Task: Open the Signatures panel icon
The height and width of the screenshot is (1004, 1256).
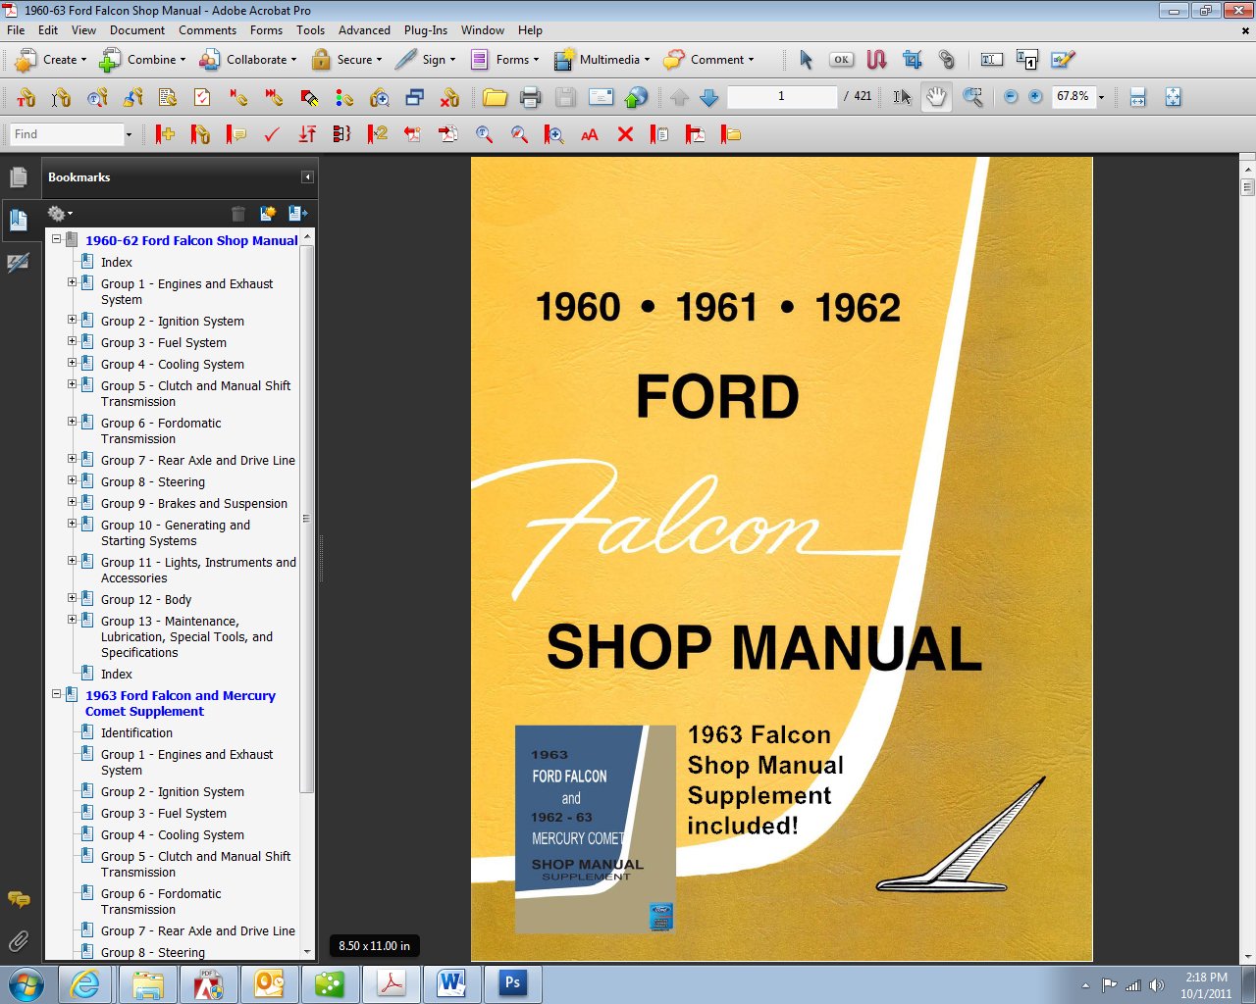Action: (x=18, y=263)
